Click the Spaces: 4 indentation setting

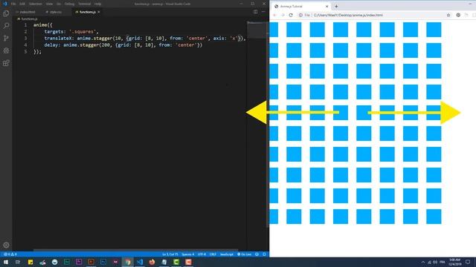tap(187, 254)
